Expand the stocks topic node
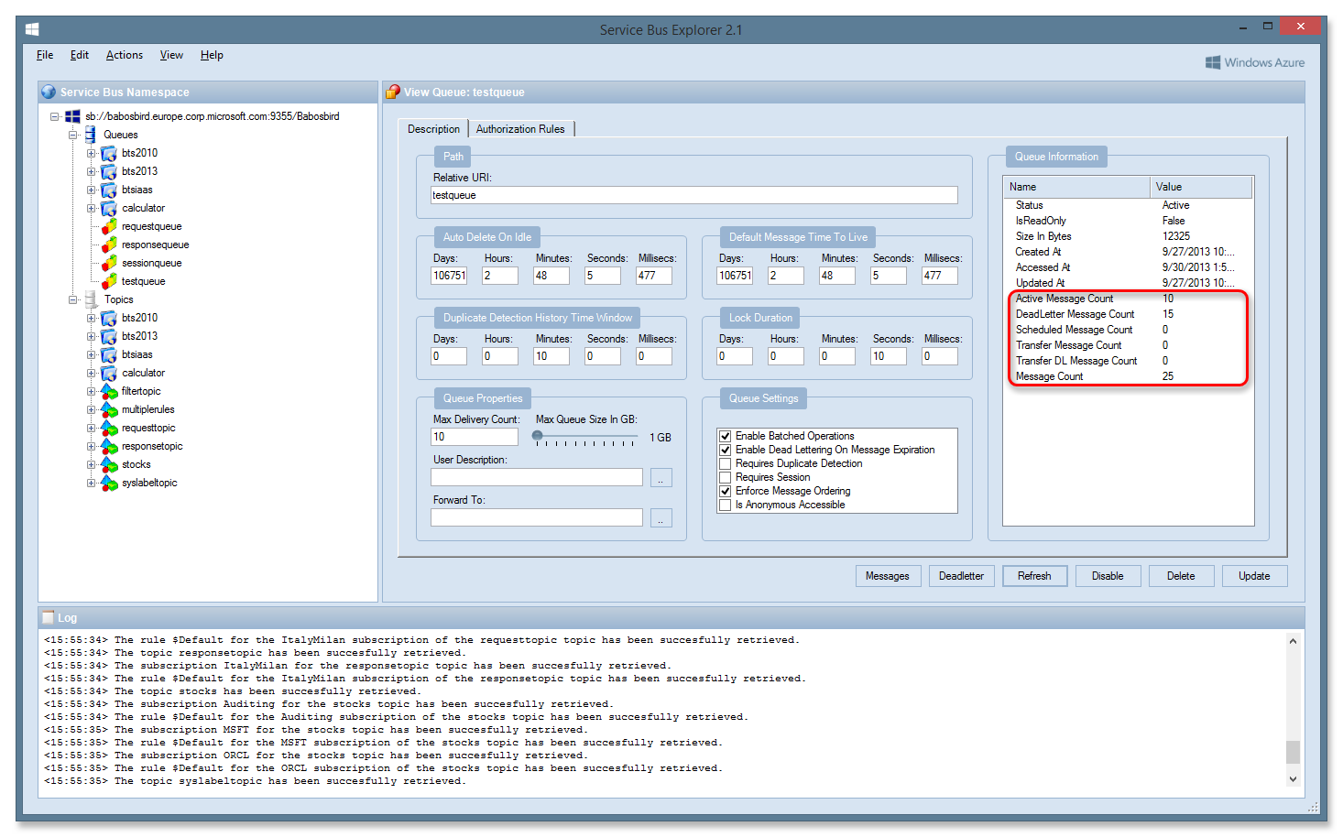The width and height of the screenshot is (1343, 837). [91, 464]
